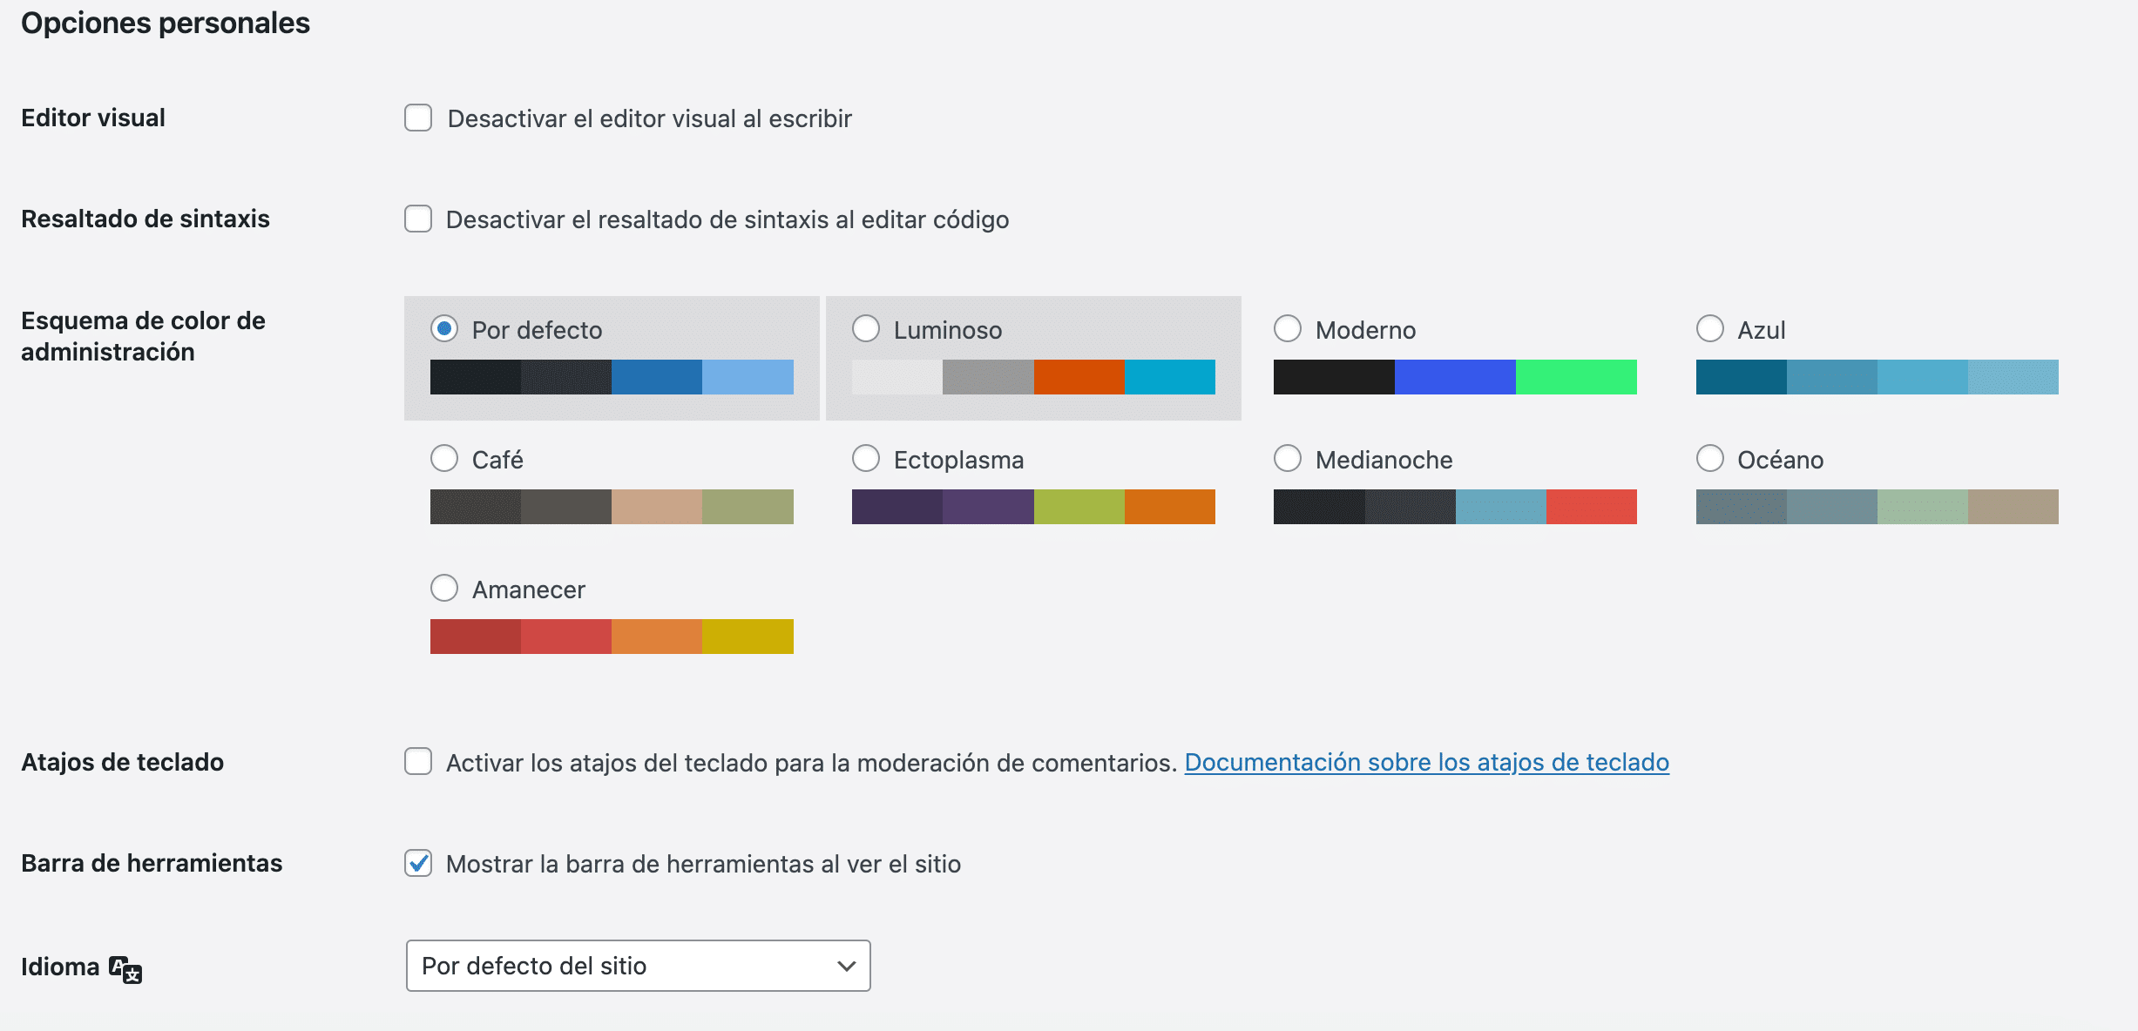
Task: Open Documentación sobre los atajos de teclado
Action: (x=1426, y=762)
